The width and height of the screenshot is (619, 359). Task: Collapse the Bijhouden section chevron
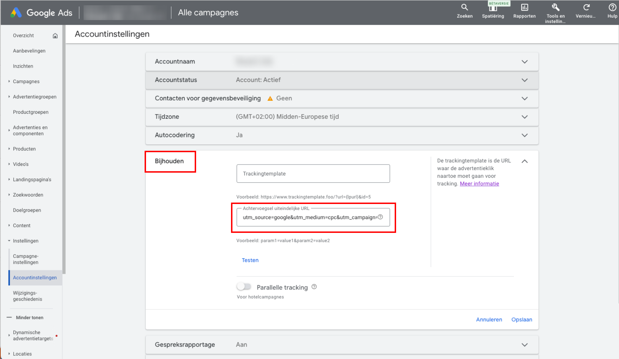524,161
